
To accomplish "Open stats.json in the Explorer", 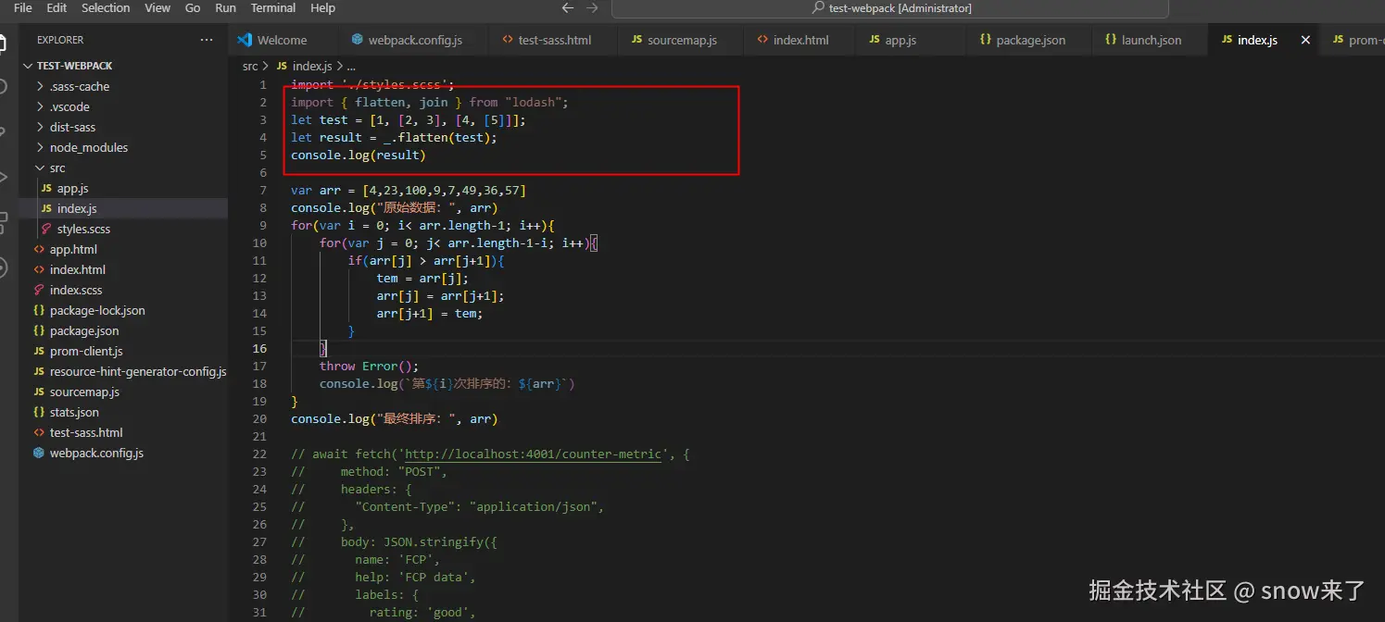I will point(123,412).
